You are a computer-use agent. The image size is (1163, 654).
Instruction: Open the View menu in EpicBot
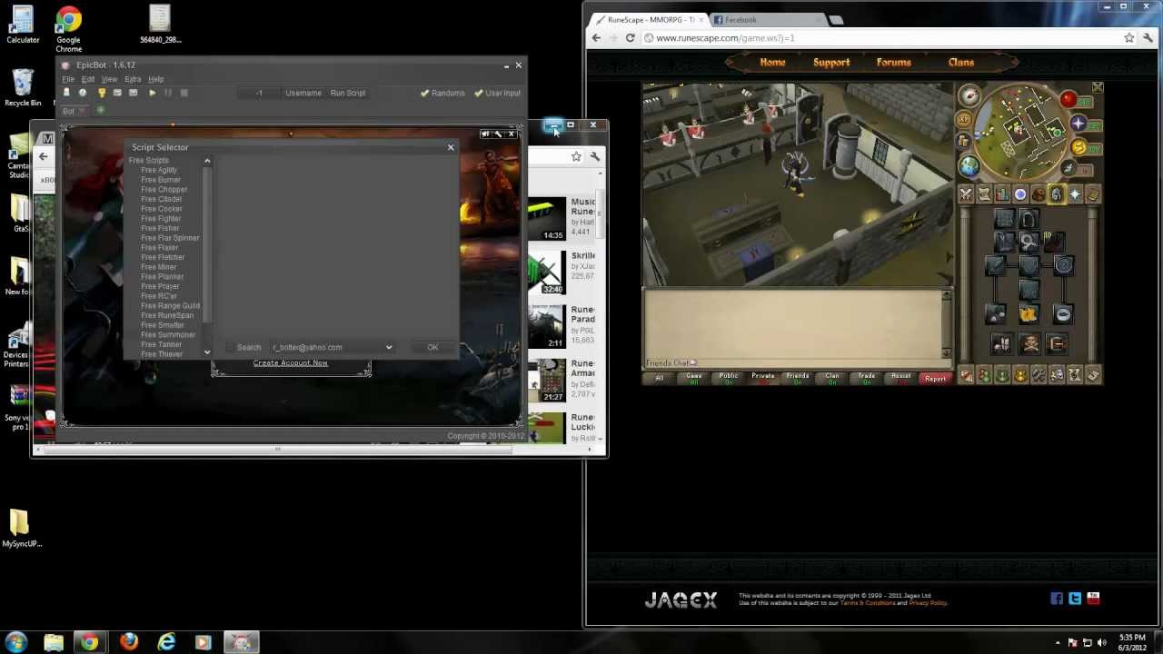109,79
